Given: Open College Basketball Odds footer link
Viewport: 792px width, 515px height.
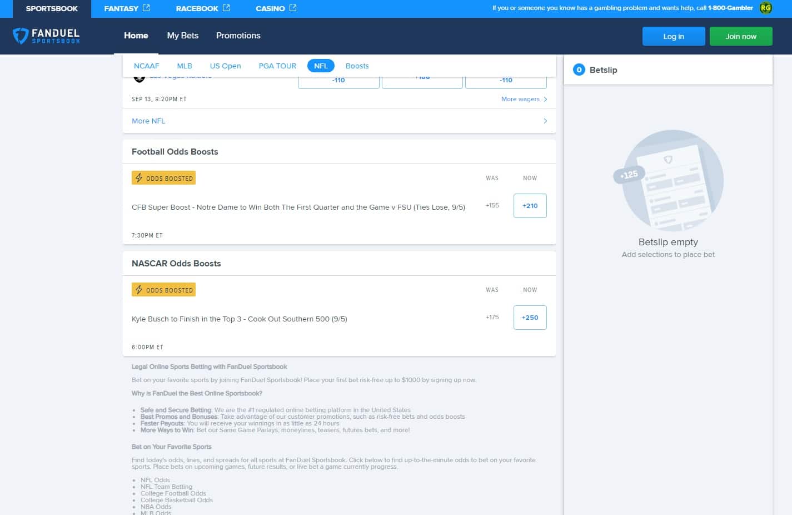Looking at the screenshot, I should tap(177, 500).
